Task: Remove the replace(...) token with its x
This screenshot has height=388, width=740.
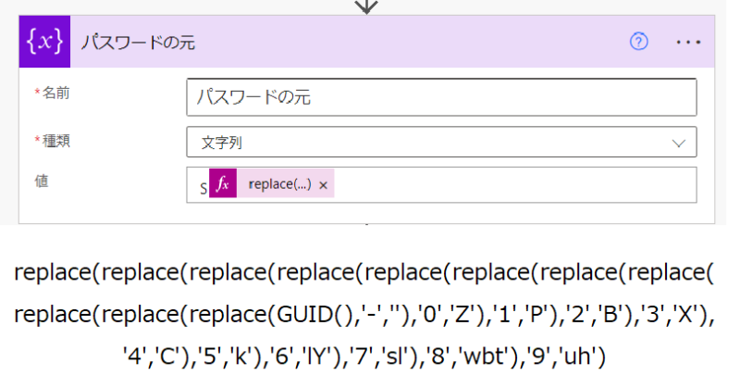Action: [x=323, y=185]
